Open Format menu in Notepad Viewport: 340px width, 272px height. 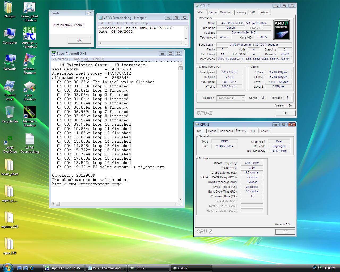(122, 23)
